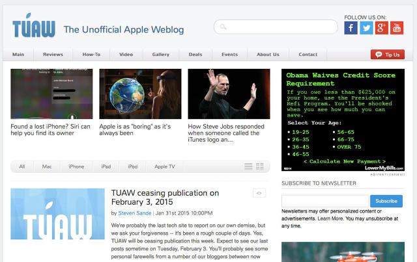Viewport: 417px width, 262px height.
Task: Click the Tip Us button
Action: (388, 55)
